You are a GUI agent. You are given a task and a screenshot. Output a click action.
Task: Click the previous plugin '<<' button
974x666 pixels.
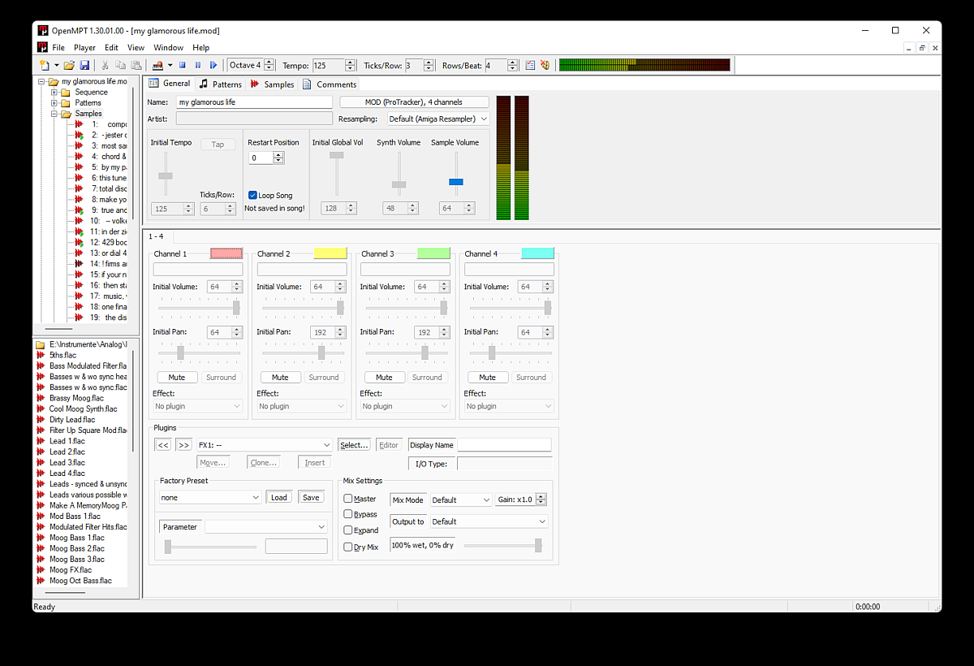pos(163,445)
